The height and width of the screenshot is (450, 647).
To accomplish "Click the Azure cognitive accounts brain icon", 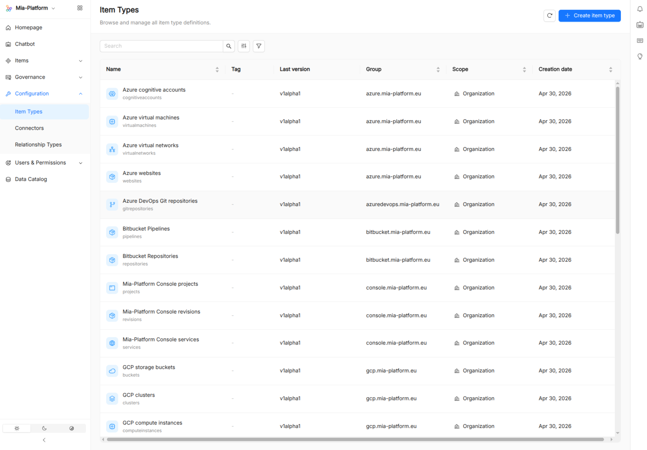I will [x=112, y=94].
